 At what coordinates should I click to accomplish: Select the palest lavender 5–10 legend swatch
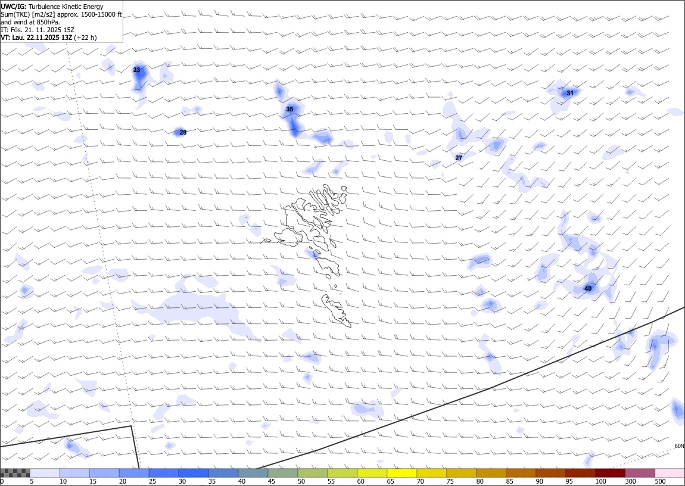pos(45,473)
